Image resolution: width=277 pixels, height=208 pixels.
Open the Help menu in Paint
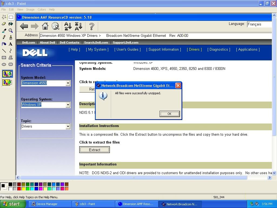[52, 9]
